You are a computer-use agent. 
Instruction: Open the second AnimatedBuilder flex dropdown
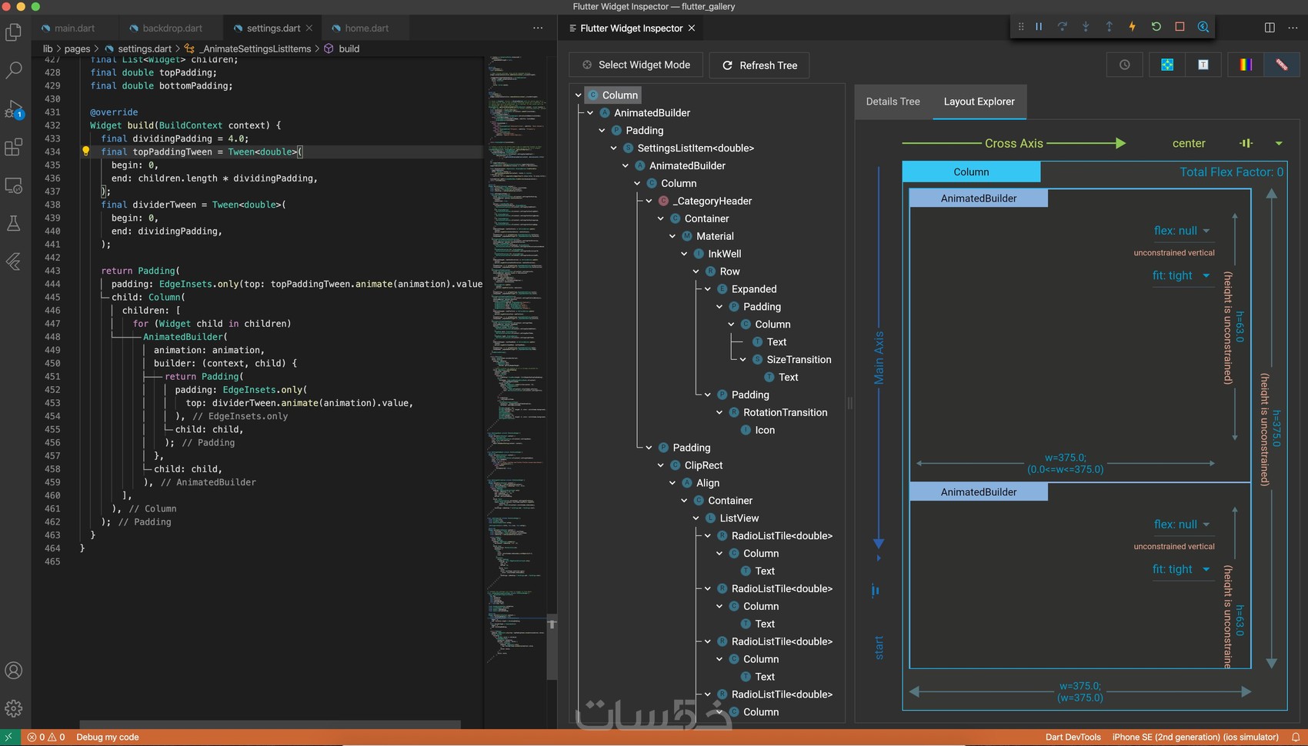tap(1182, 525)
